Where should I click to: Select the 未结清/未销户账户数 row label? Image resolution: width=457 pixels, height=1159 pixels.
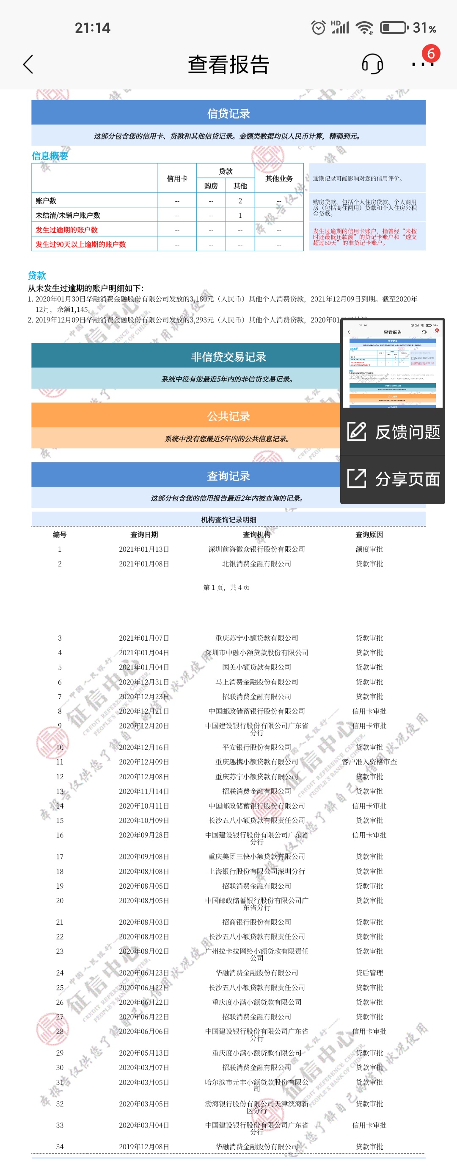(x=68, y=215)
